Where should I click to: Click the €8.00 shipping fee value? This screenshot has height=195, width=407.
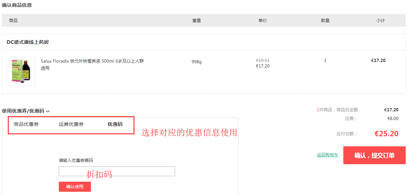tap(393, 119)
